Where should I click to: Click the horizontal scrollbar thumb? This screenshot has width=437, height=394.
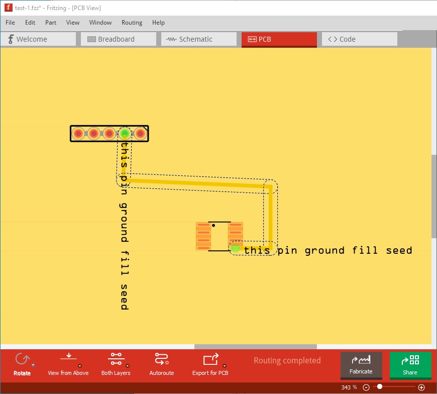point(256,347)
